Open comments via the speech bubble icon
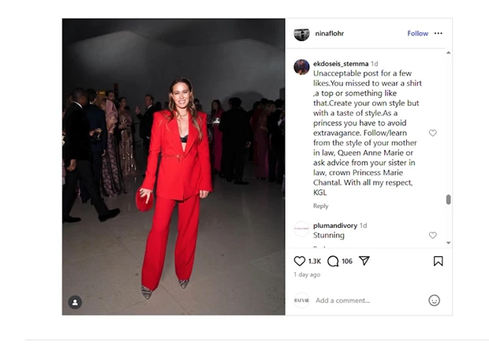 pos(333,261)
